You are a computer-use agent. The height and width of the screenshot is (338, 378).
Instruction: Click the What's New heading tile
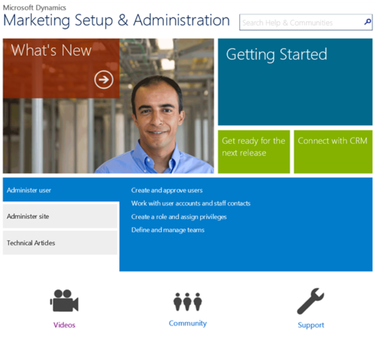[x=61, y=68]
